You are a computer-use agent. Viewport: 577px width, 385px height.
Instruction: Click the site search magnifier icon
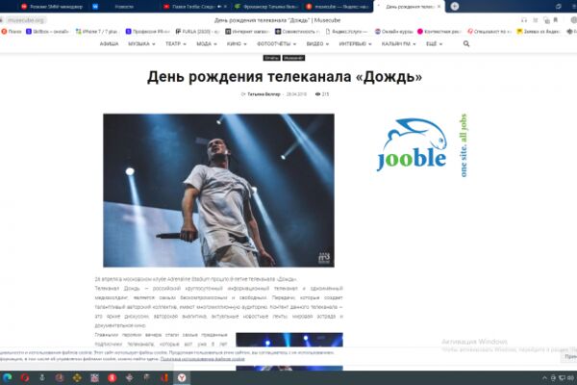point(466,44)
